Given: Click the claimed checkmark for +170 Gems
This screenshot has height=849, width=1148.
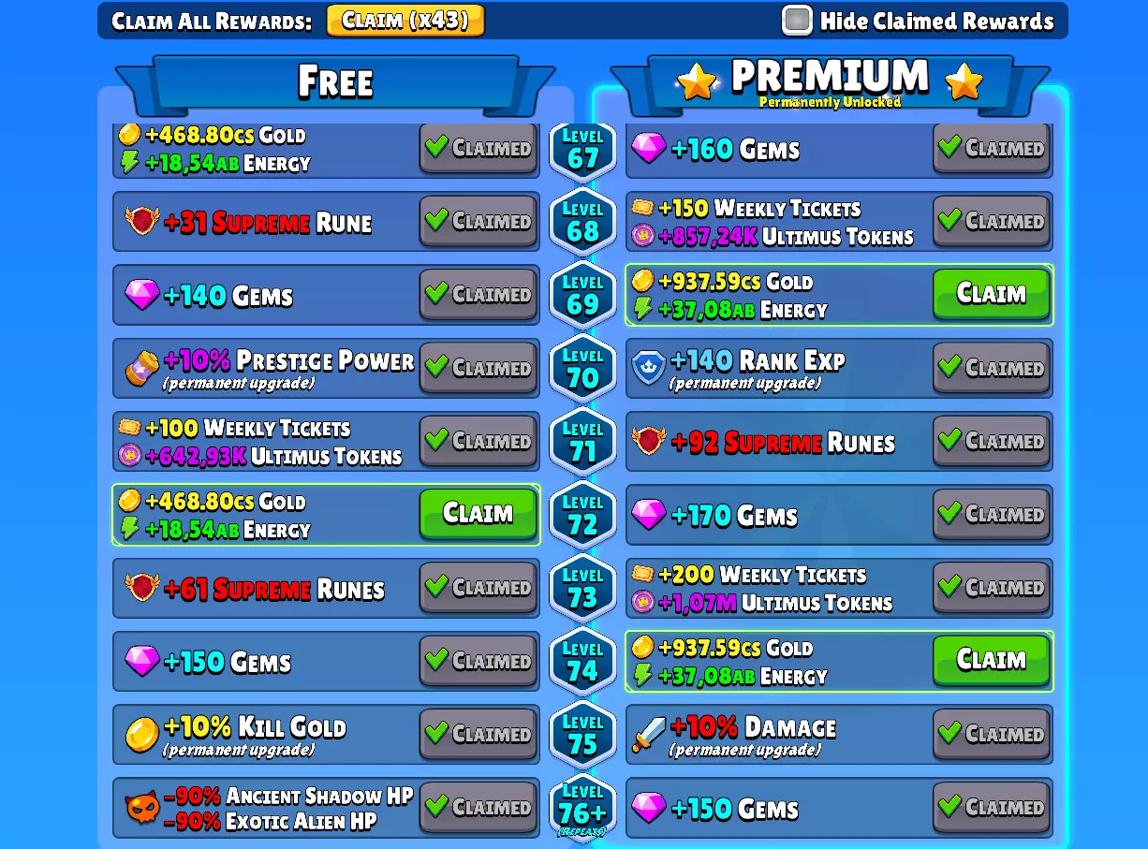Looking at the screenshot, I should 949,513.
